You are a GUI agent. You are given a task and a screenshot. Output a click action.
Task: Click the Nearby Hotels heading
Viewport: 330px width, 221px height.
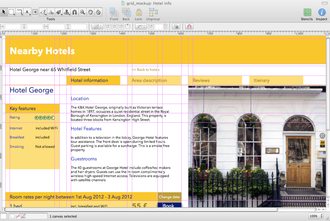(x=42, y=51)
